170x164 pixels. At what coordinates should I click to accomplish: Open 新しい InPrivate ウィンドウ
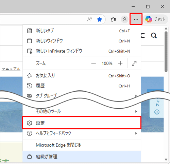[82, 51]
